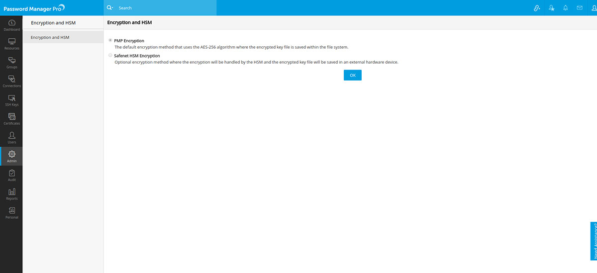Click the 'PMP Encryption' label text
Image resolution: width=597 pixels, height=273 pixels.
coord(129,41)
